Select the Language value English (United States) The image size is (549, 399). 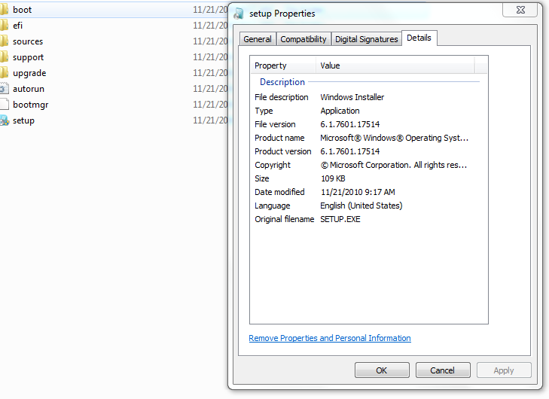[361, 206]
